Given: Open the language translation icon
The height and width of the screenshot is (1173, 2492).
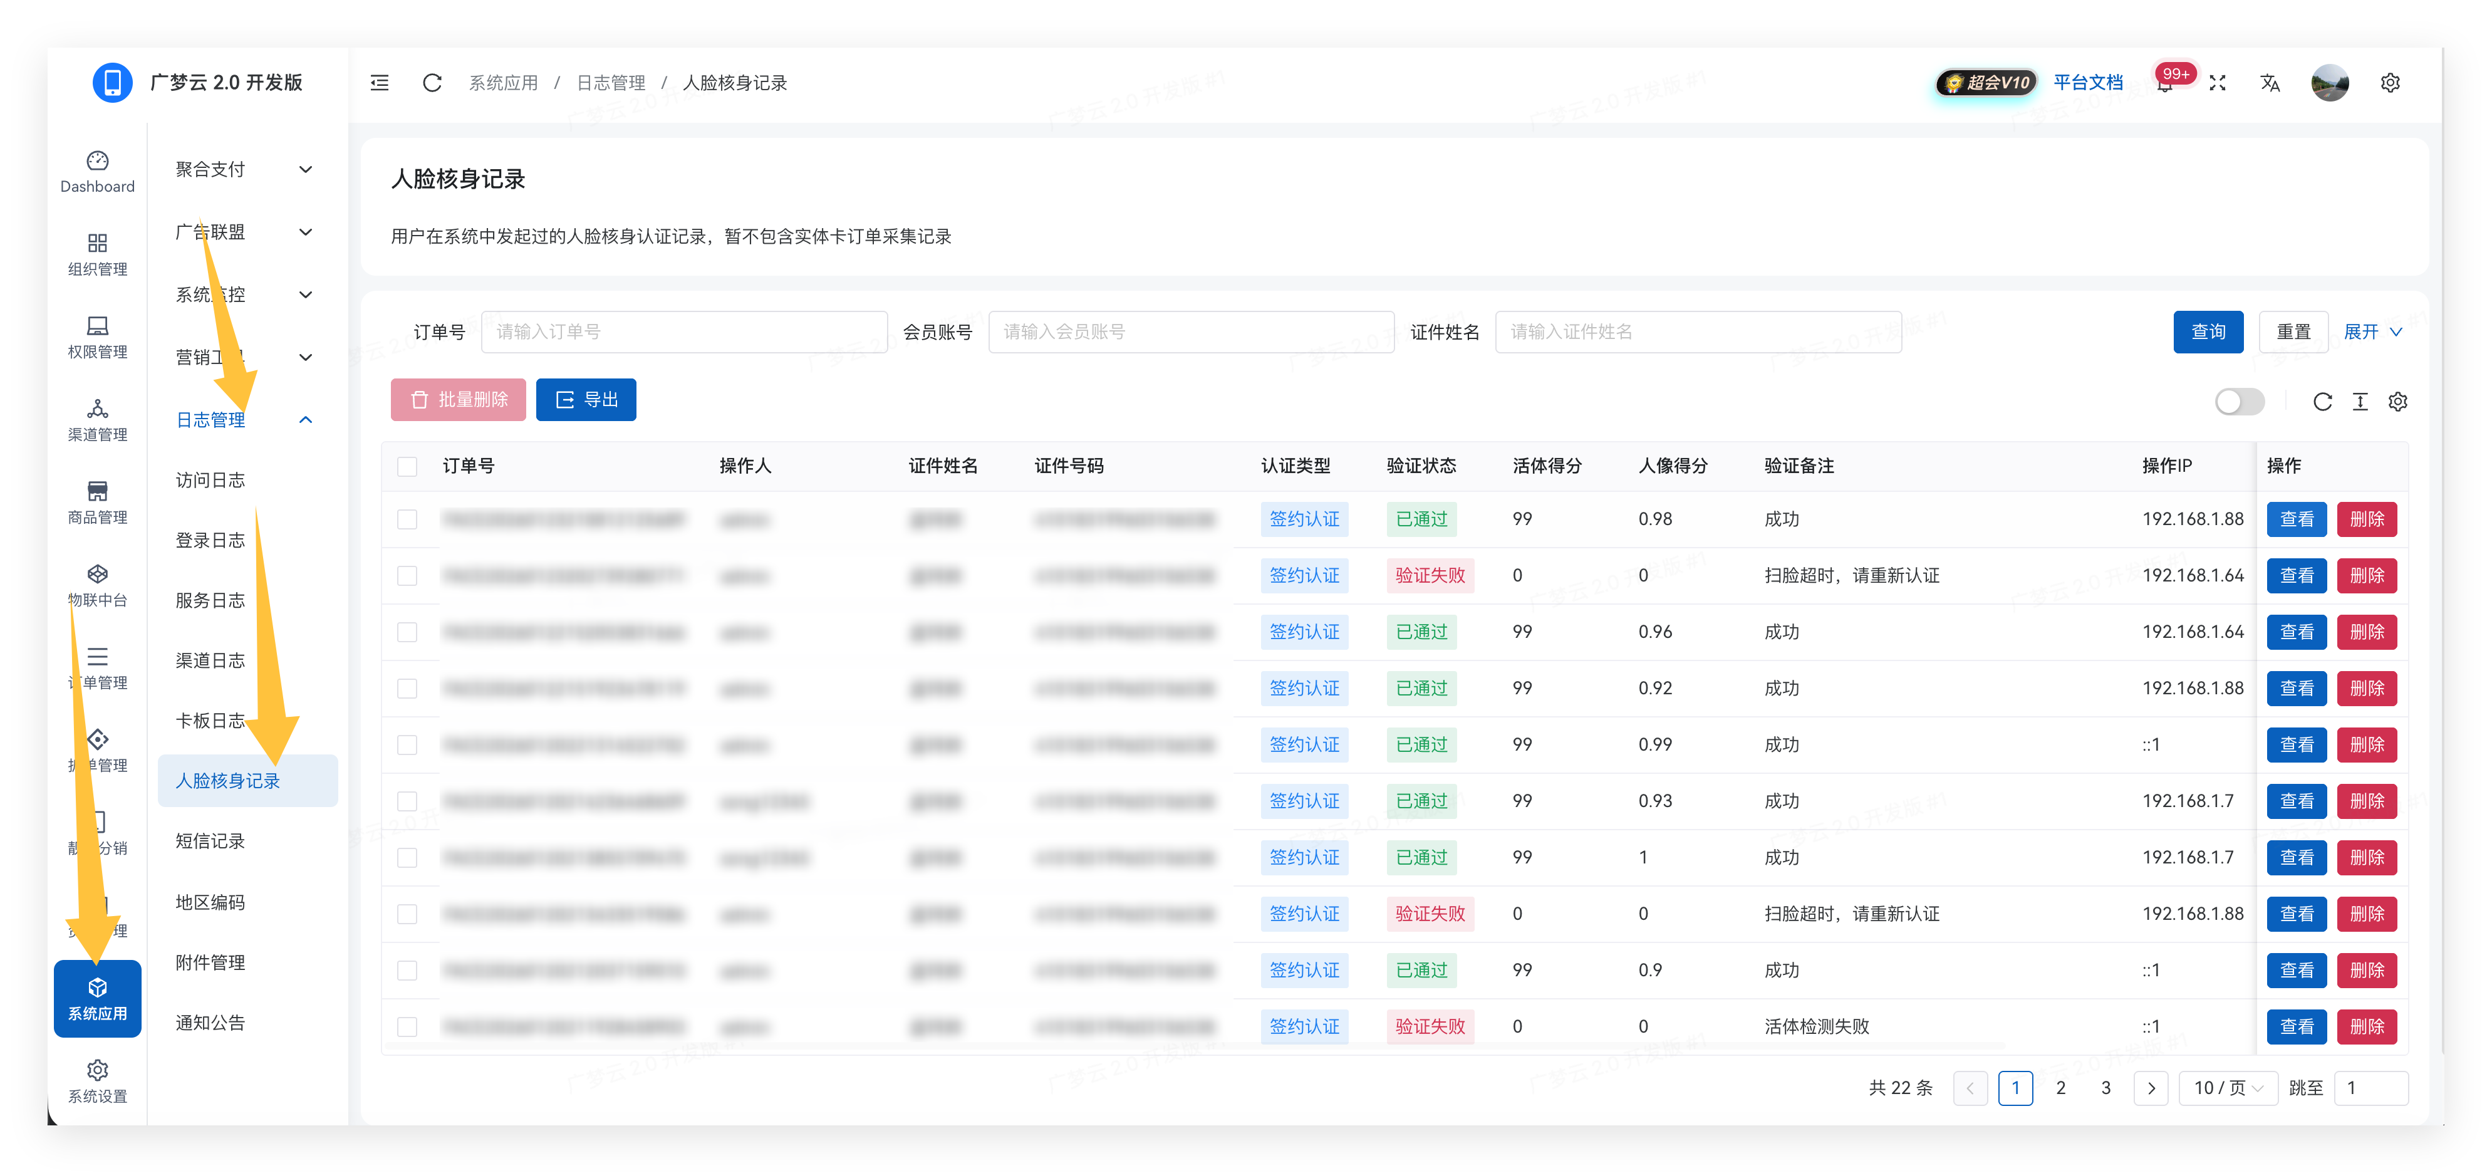Looking at the screenshot, I should pyautogui.click(x=2270, y=83).
